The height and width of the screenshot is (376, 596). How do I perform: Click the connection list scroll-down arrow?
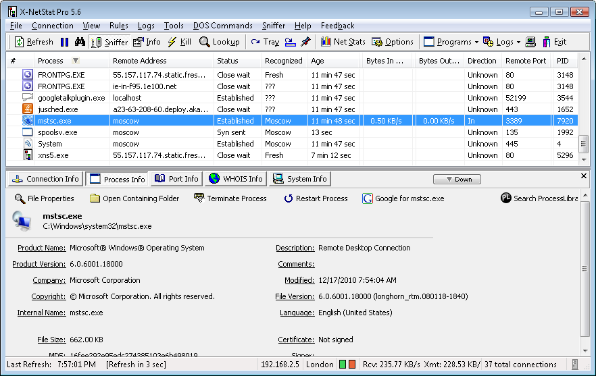583,159
